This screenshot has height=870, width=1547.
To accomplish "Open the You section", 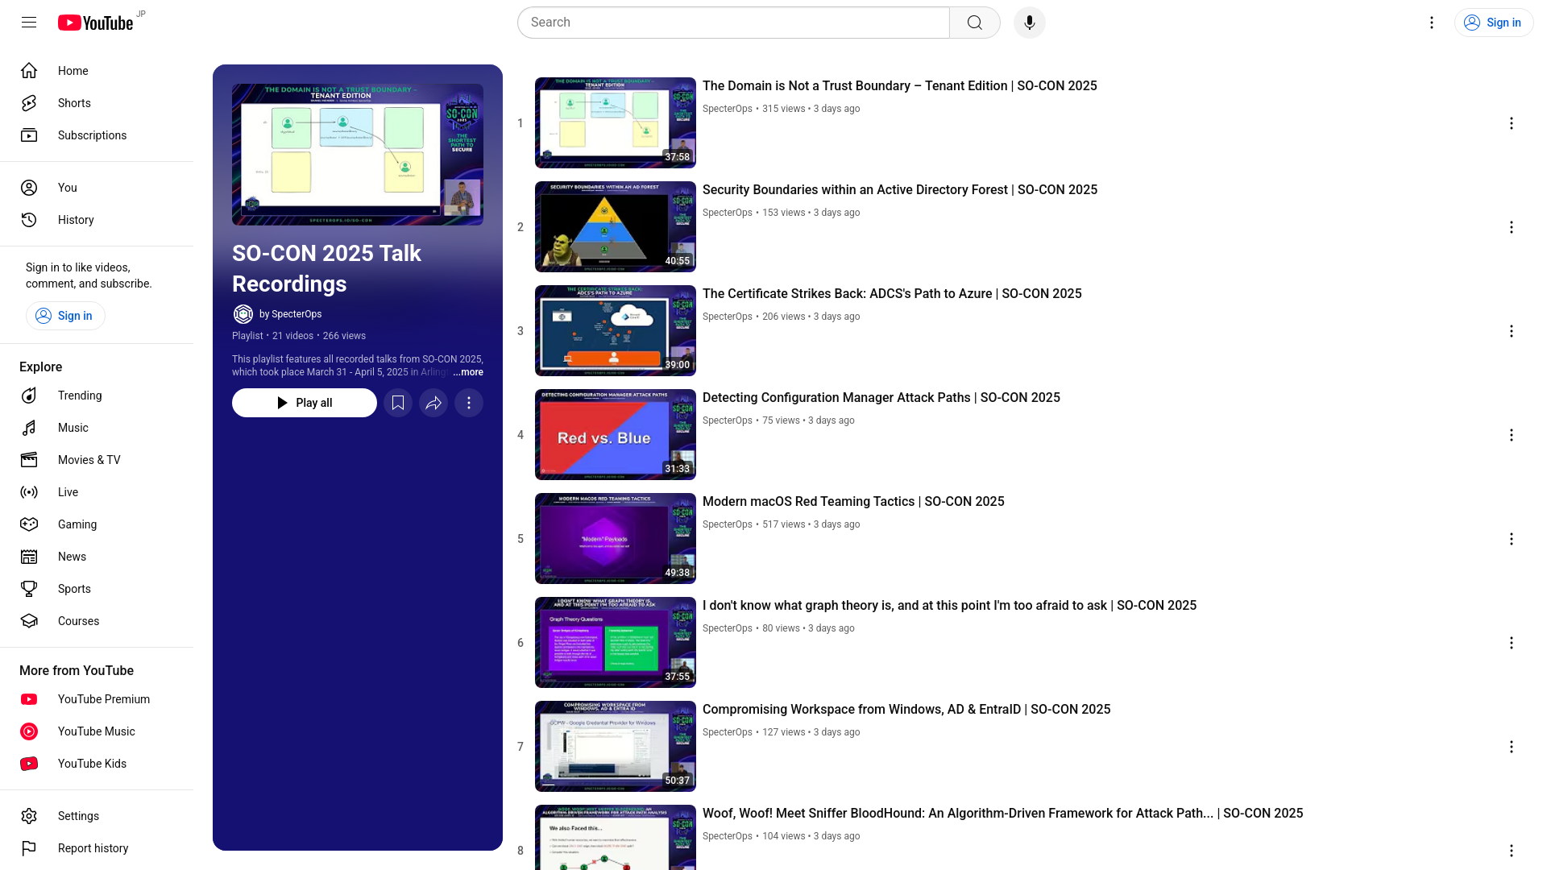I will click(97, 188).
